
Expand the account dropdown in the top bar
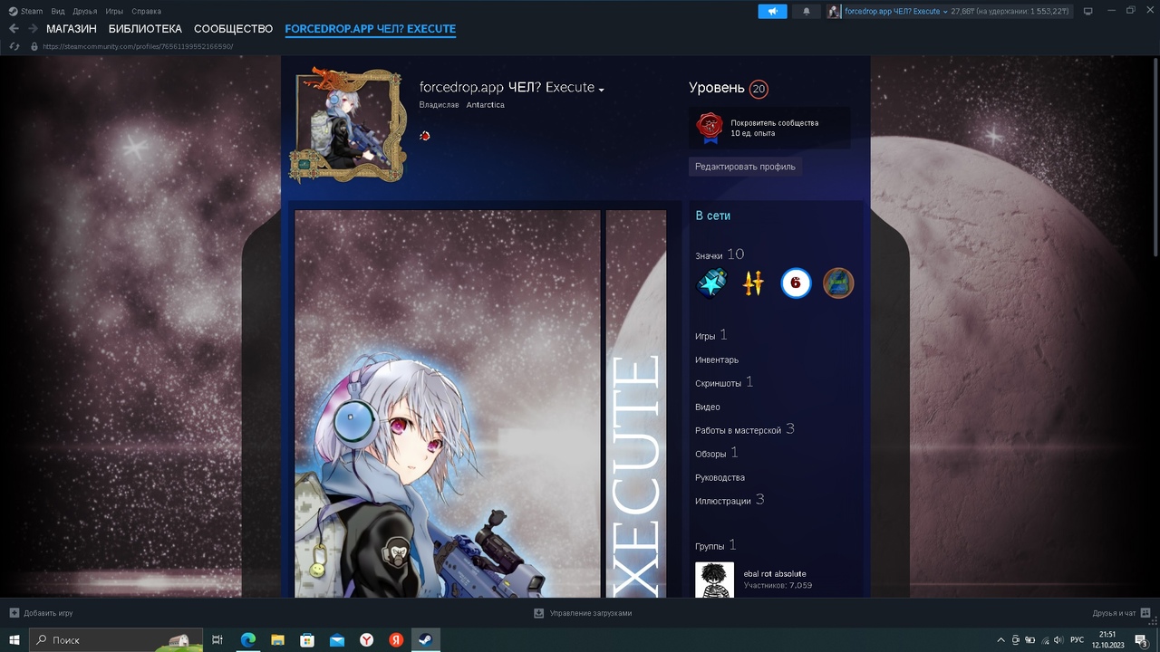[x=945, y=12]
